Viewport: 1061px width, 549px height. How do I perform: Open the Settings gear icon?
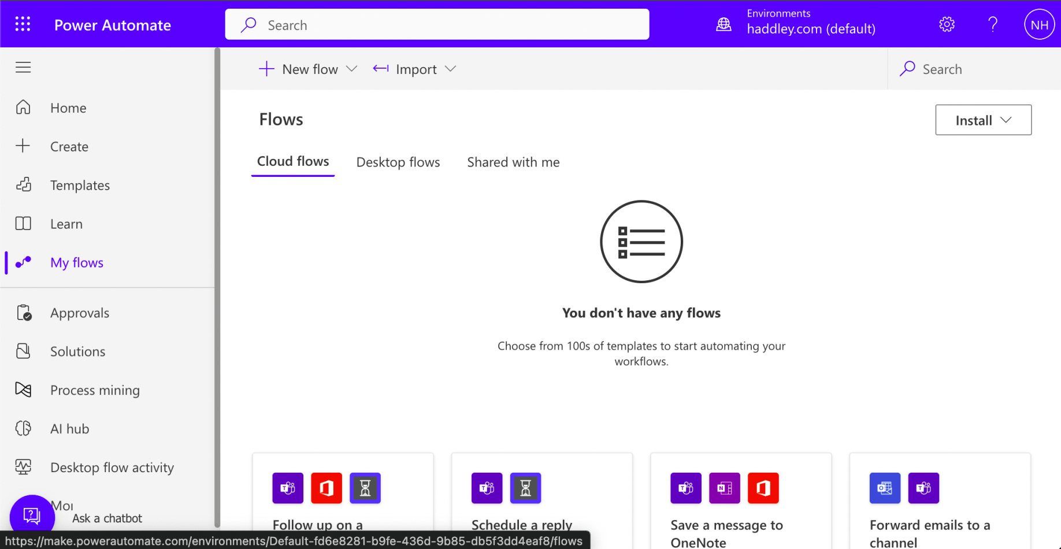[x=947, y=24]
